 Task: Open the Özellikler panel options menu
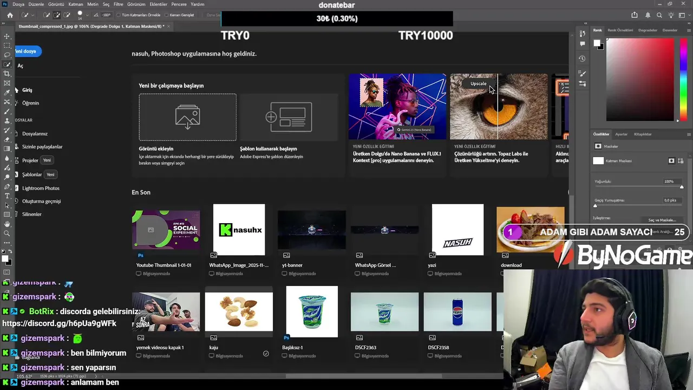pyautogui.click(x=689, y=134)
